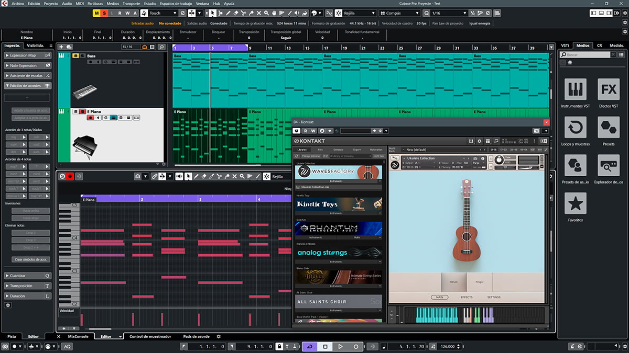This screenshot has height=353, width=629.
Task: Collapse the Edición de acordes section
Action: click(28, 86)
